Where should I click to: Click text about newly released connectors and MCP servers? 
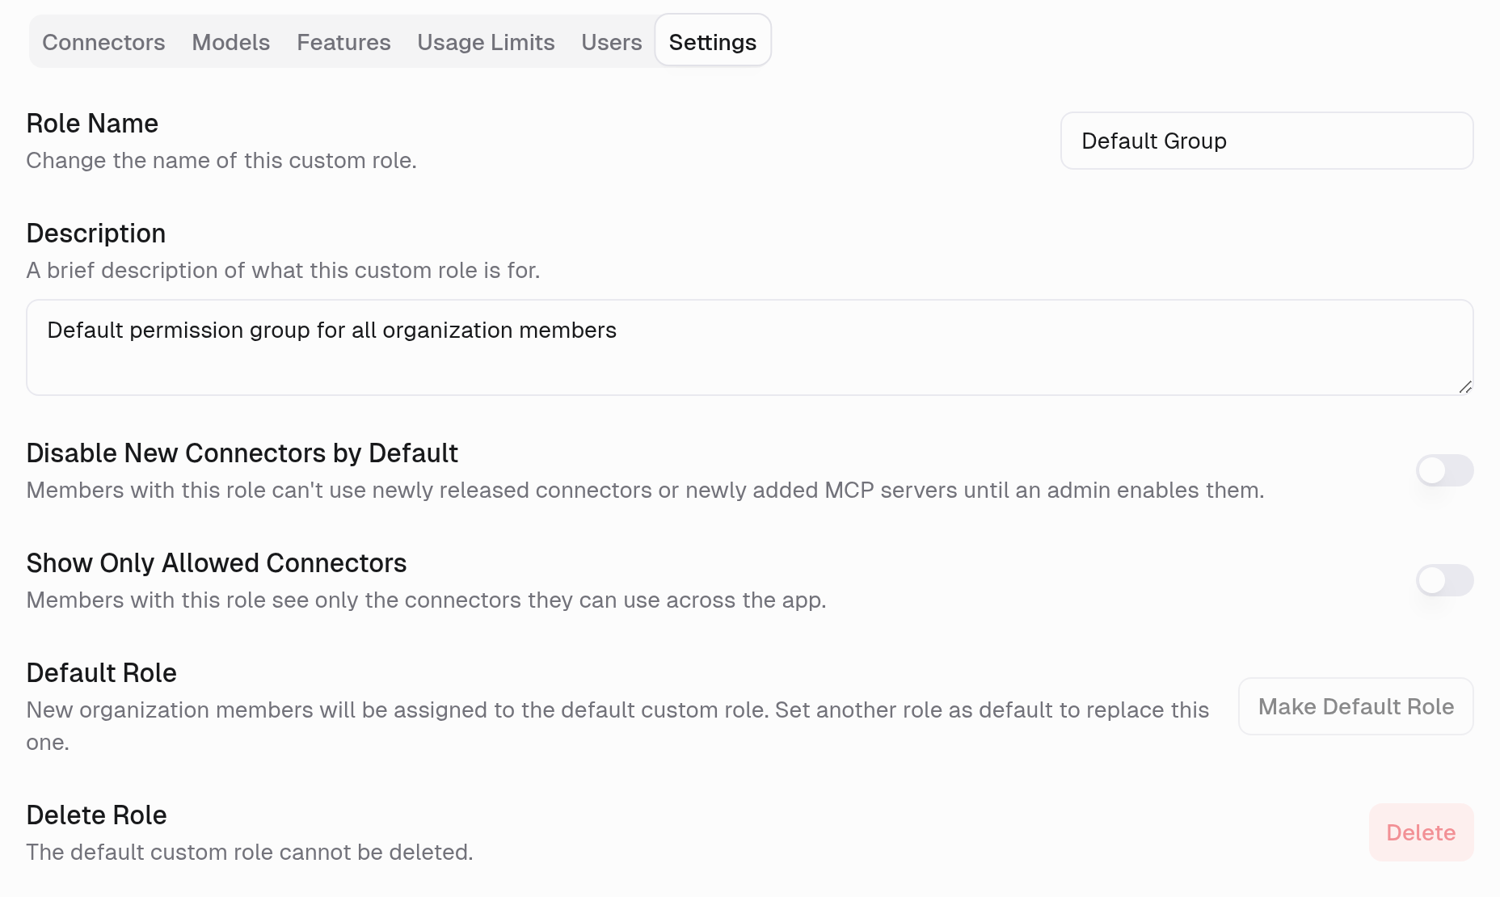click(x=645, y=490)
